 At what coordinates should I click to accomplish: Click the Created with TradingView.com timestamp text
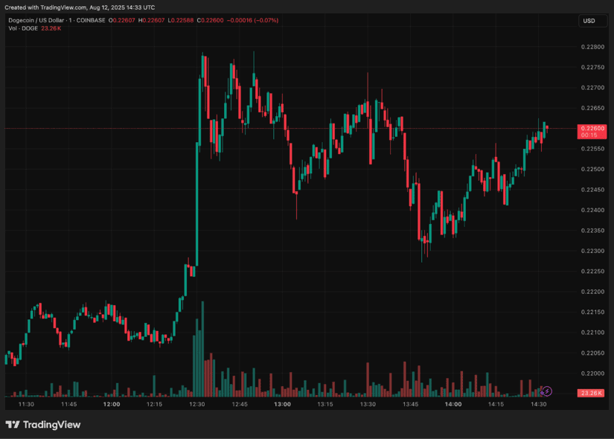(80, 7)
